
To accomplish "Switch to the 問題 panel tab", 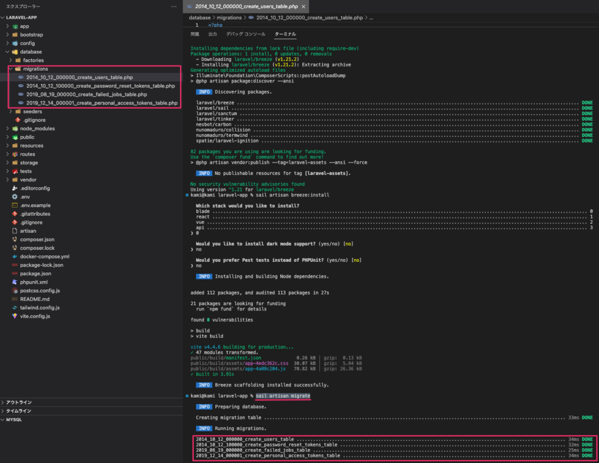I will click(195, 34).
